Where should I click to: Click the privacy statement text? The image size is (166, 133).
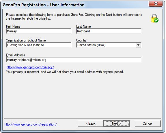(x=65, y=72)
